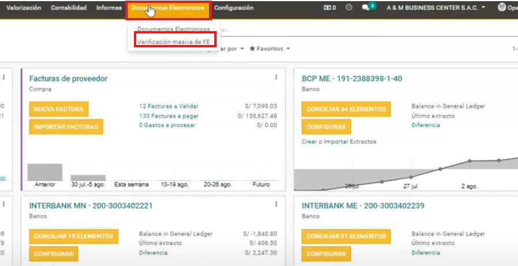The width and height of the screenshot is (518, 266).
Task: Click CONFIGURAR button on INTERBANK MN card
Action: [53, 254]
